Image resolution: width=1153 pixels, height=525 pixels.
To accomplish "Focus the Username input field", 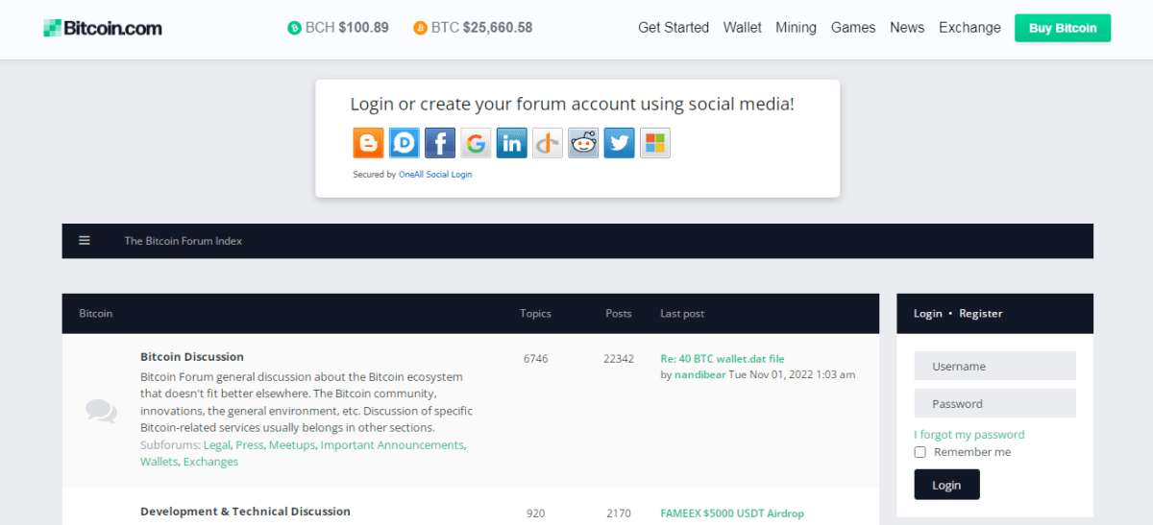I will pos(994,366).
